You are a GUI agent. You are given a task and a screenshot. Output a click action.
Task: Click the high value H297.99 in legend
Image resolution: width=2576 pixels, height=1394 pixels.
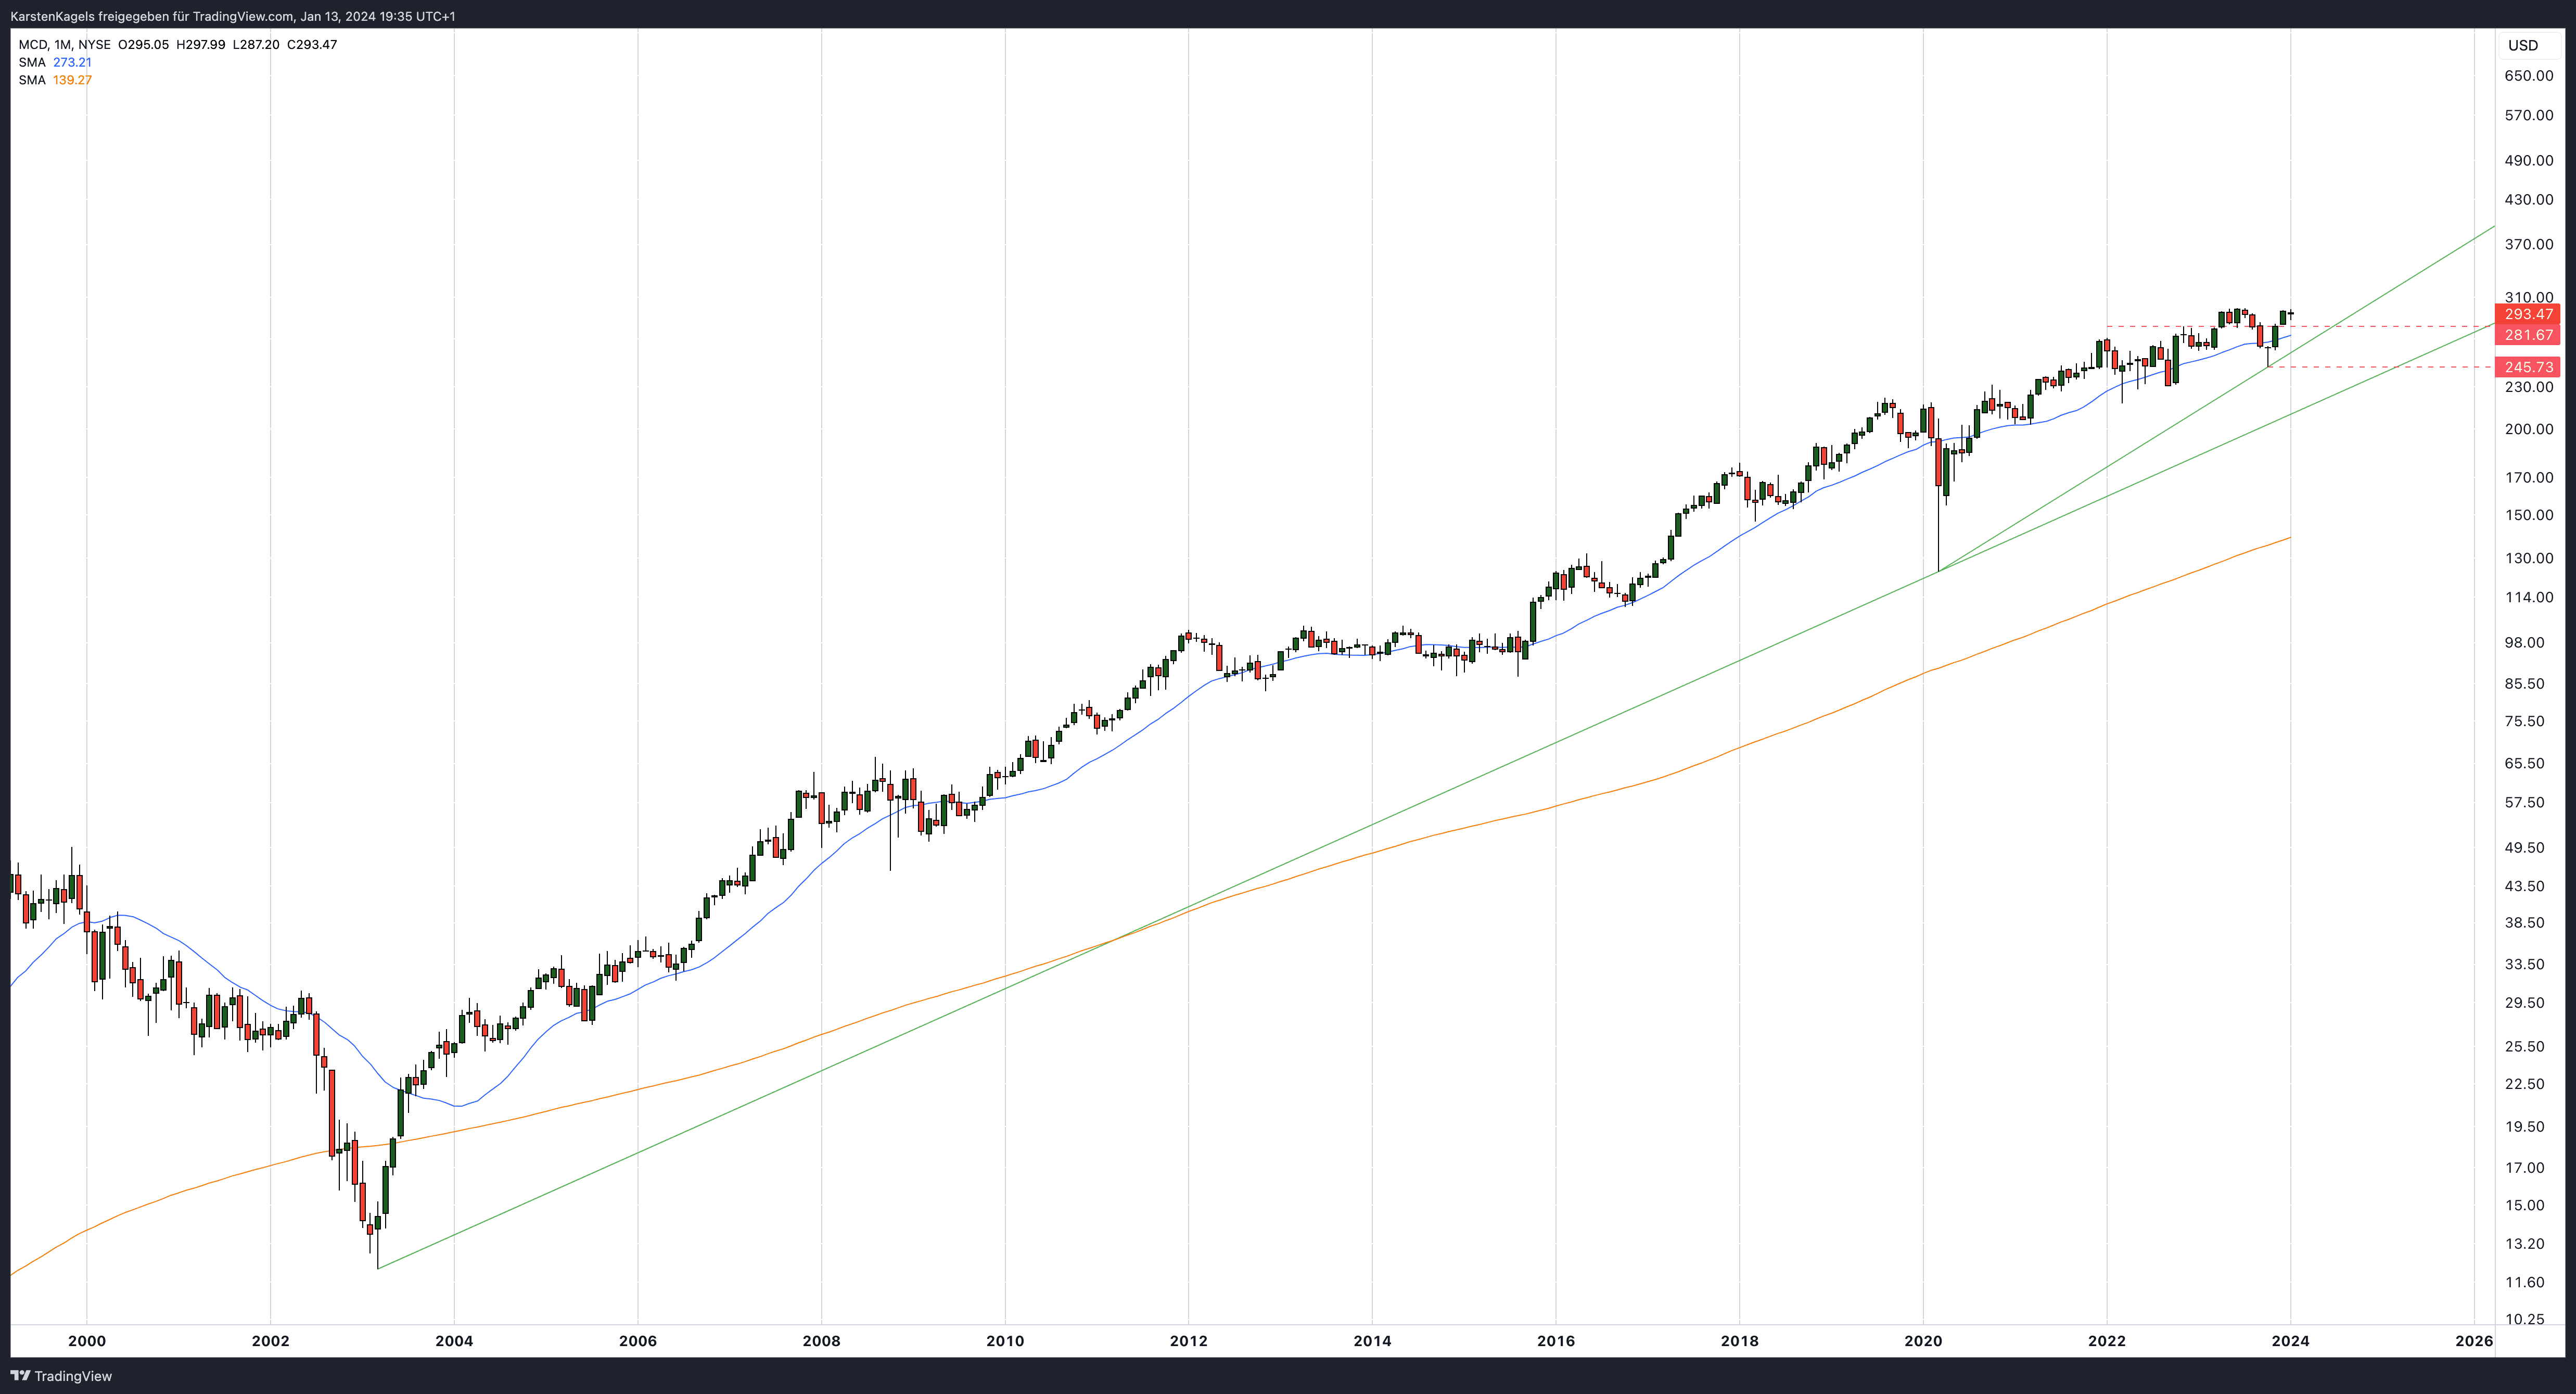201,45
